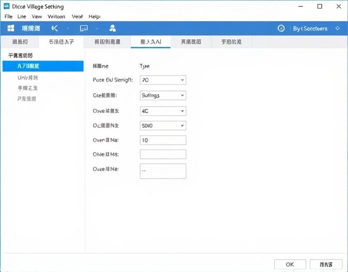Open the Puce Bu Senigit dropdown showing 20
This screenshot has width=348, height=272.
tap(163, 80)
